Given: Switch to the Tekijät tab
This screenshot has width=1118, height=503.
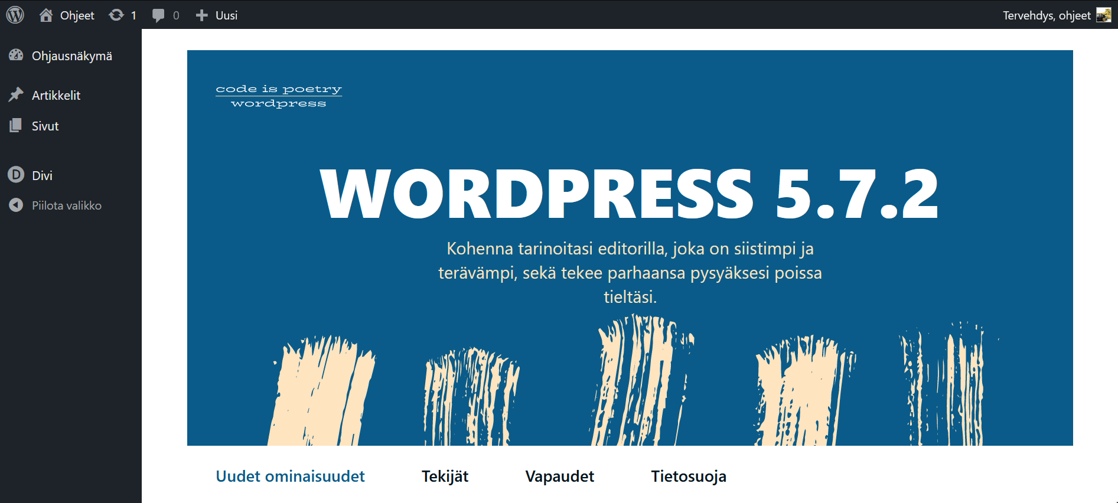Looking at the screenshot, I should click(x=445, y=476).
